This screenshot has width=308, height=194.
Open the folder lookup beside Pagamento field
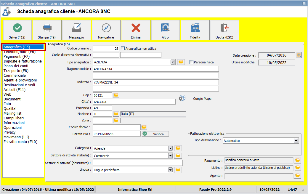[297, 160]
